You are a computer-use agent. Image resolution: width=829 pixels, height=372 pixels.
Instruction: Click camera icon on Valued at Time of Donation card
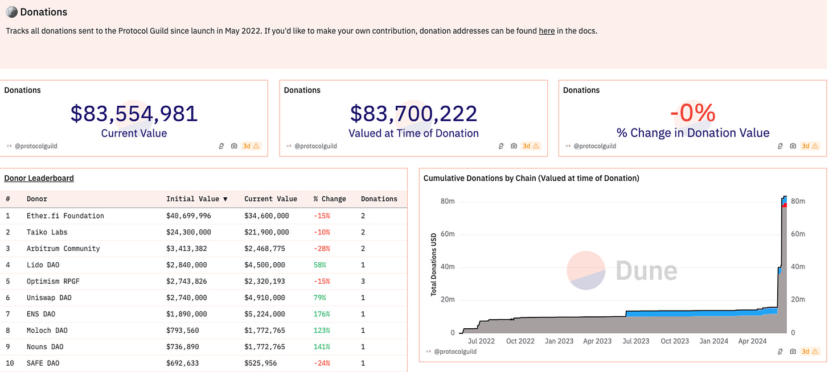pyautogui.click(x=514, y=146)
